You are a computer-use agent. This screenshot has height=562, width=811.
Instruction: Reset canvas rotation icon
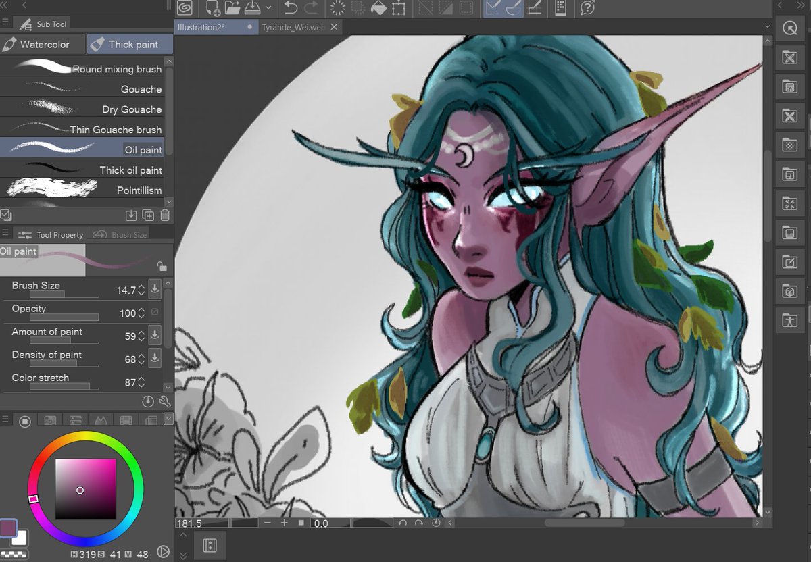point(436,523)
